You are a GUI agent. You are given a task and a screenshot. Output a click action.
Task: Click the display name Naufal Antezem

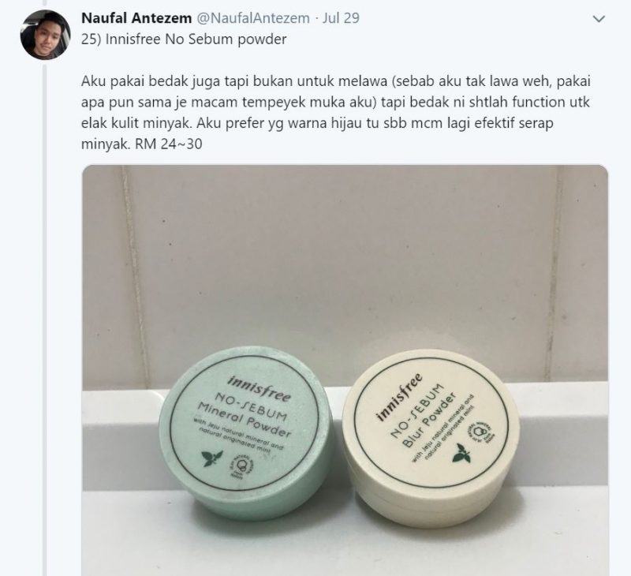click(136, 18)
